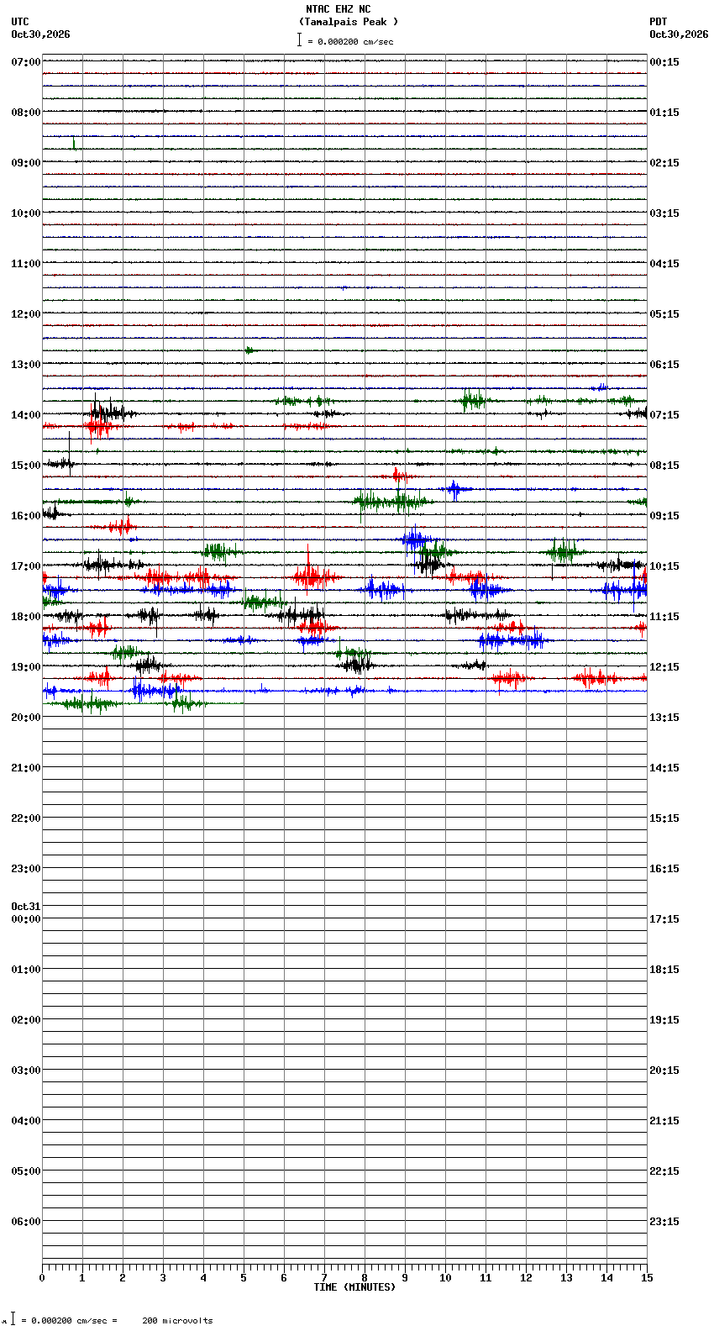Select the 10:00 UTC row label
Screen dimensions: 714x1331
(x=26, y=213)
